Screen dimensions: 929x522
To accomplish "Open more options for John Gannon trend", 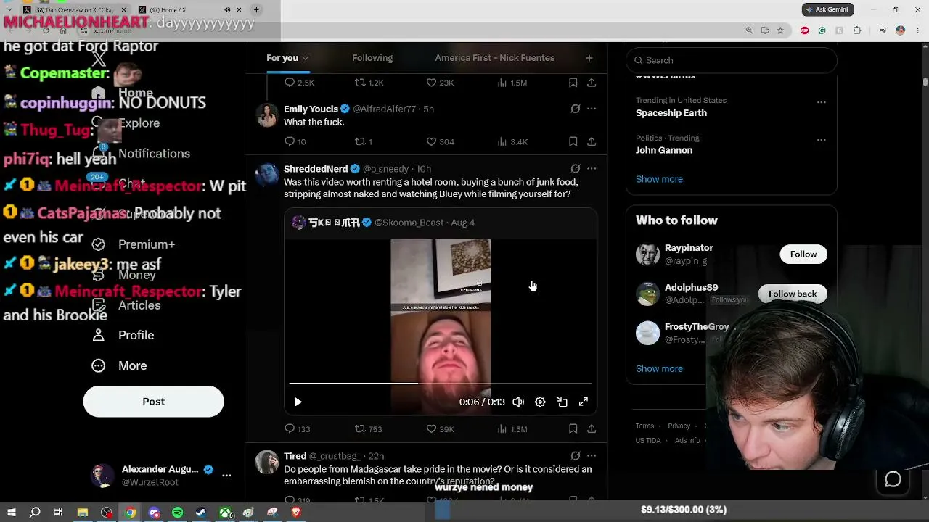I will coord(822,140).
